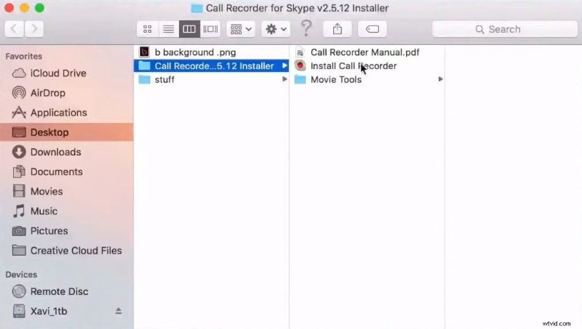Select Movie Tools folder

[x=367, y=79]
